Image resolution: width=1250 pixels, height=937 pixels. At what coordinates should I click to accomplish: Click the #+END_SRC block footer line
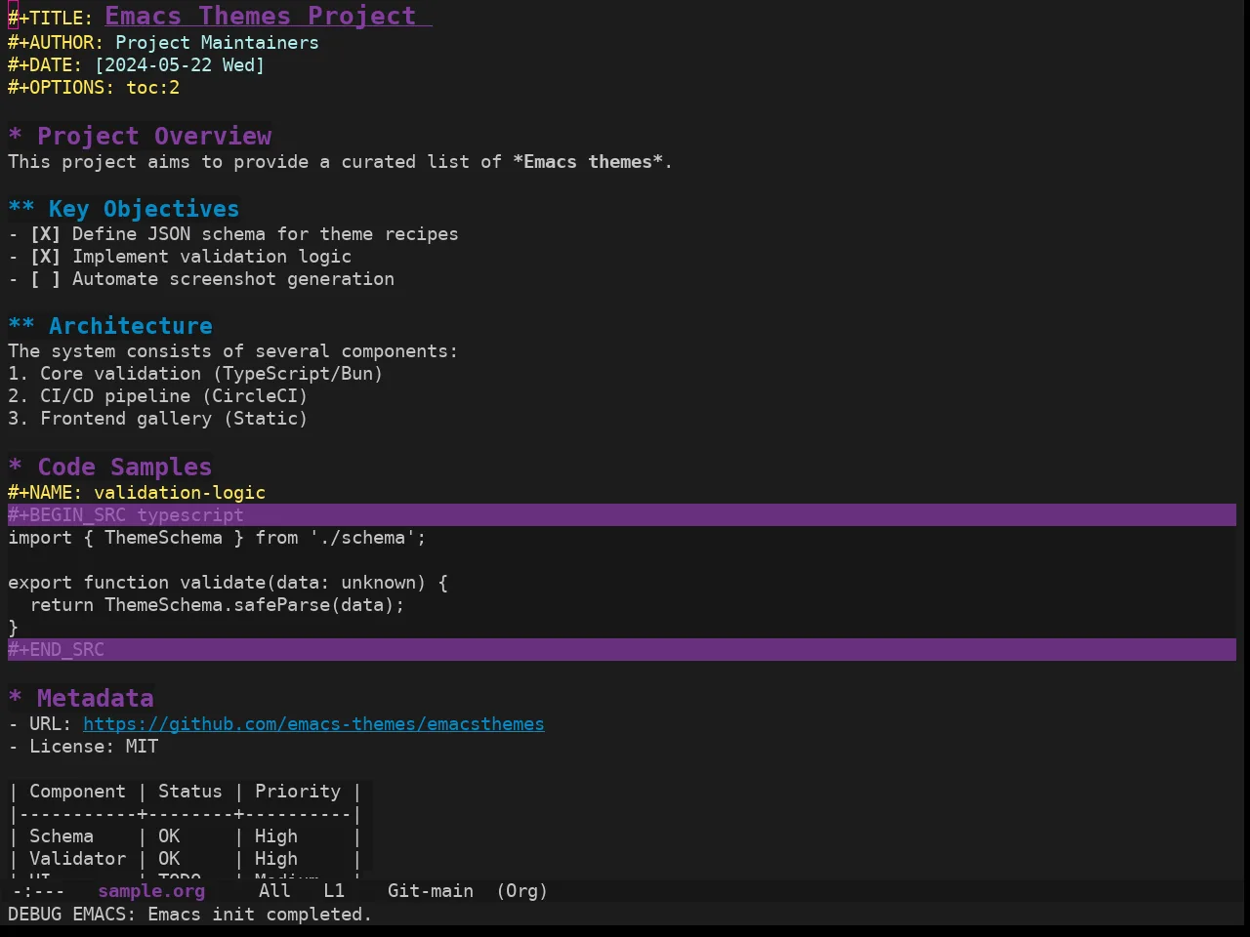click(x=622, y=650)
